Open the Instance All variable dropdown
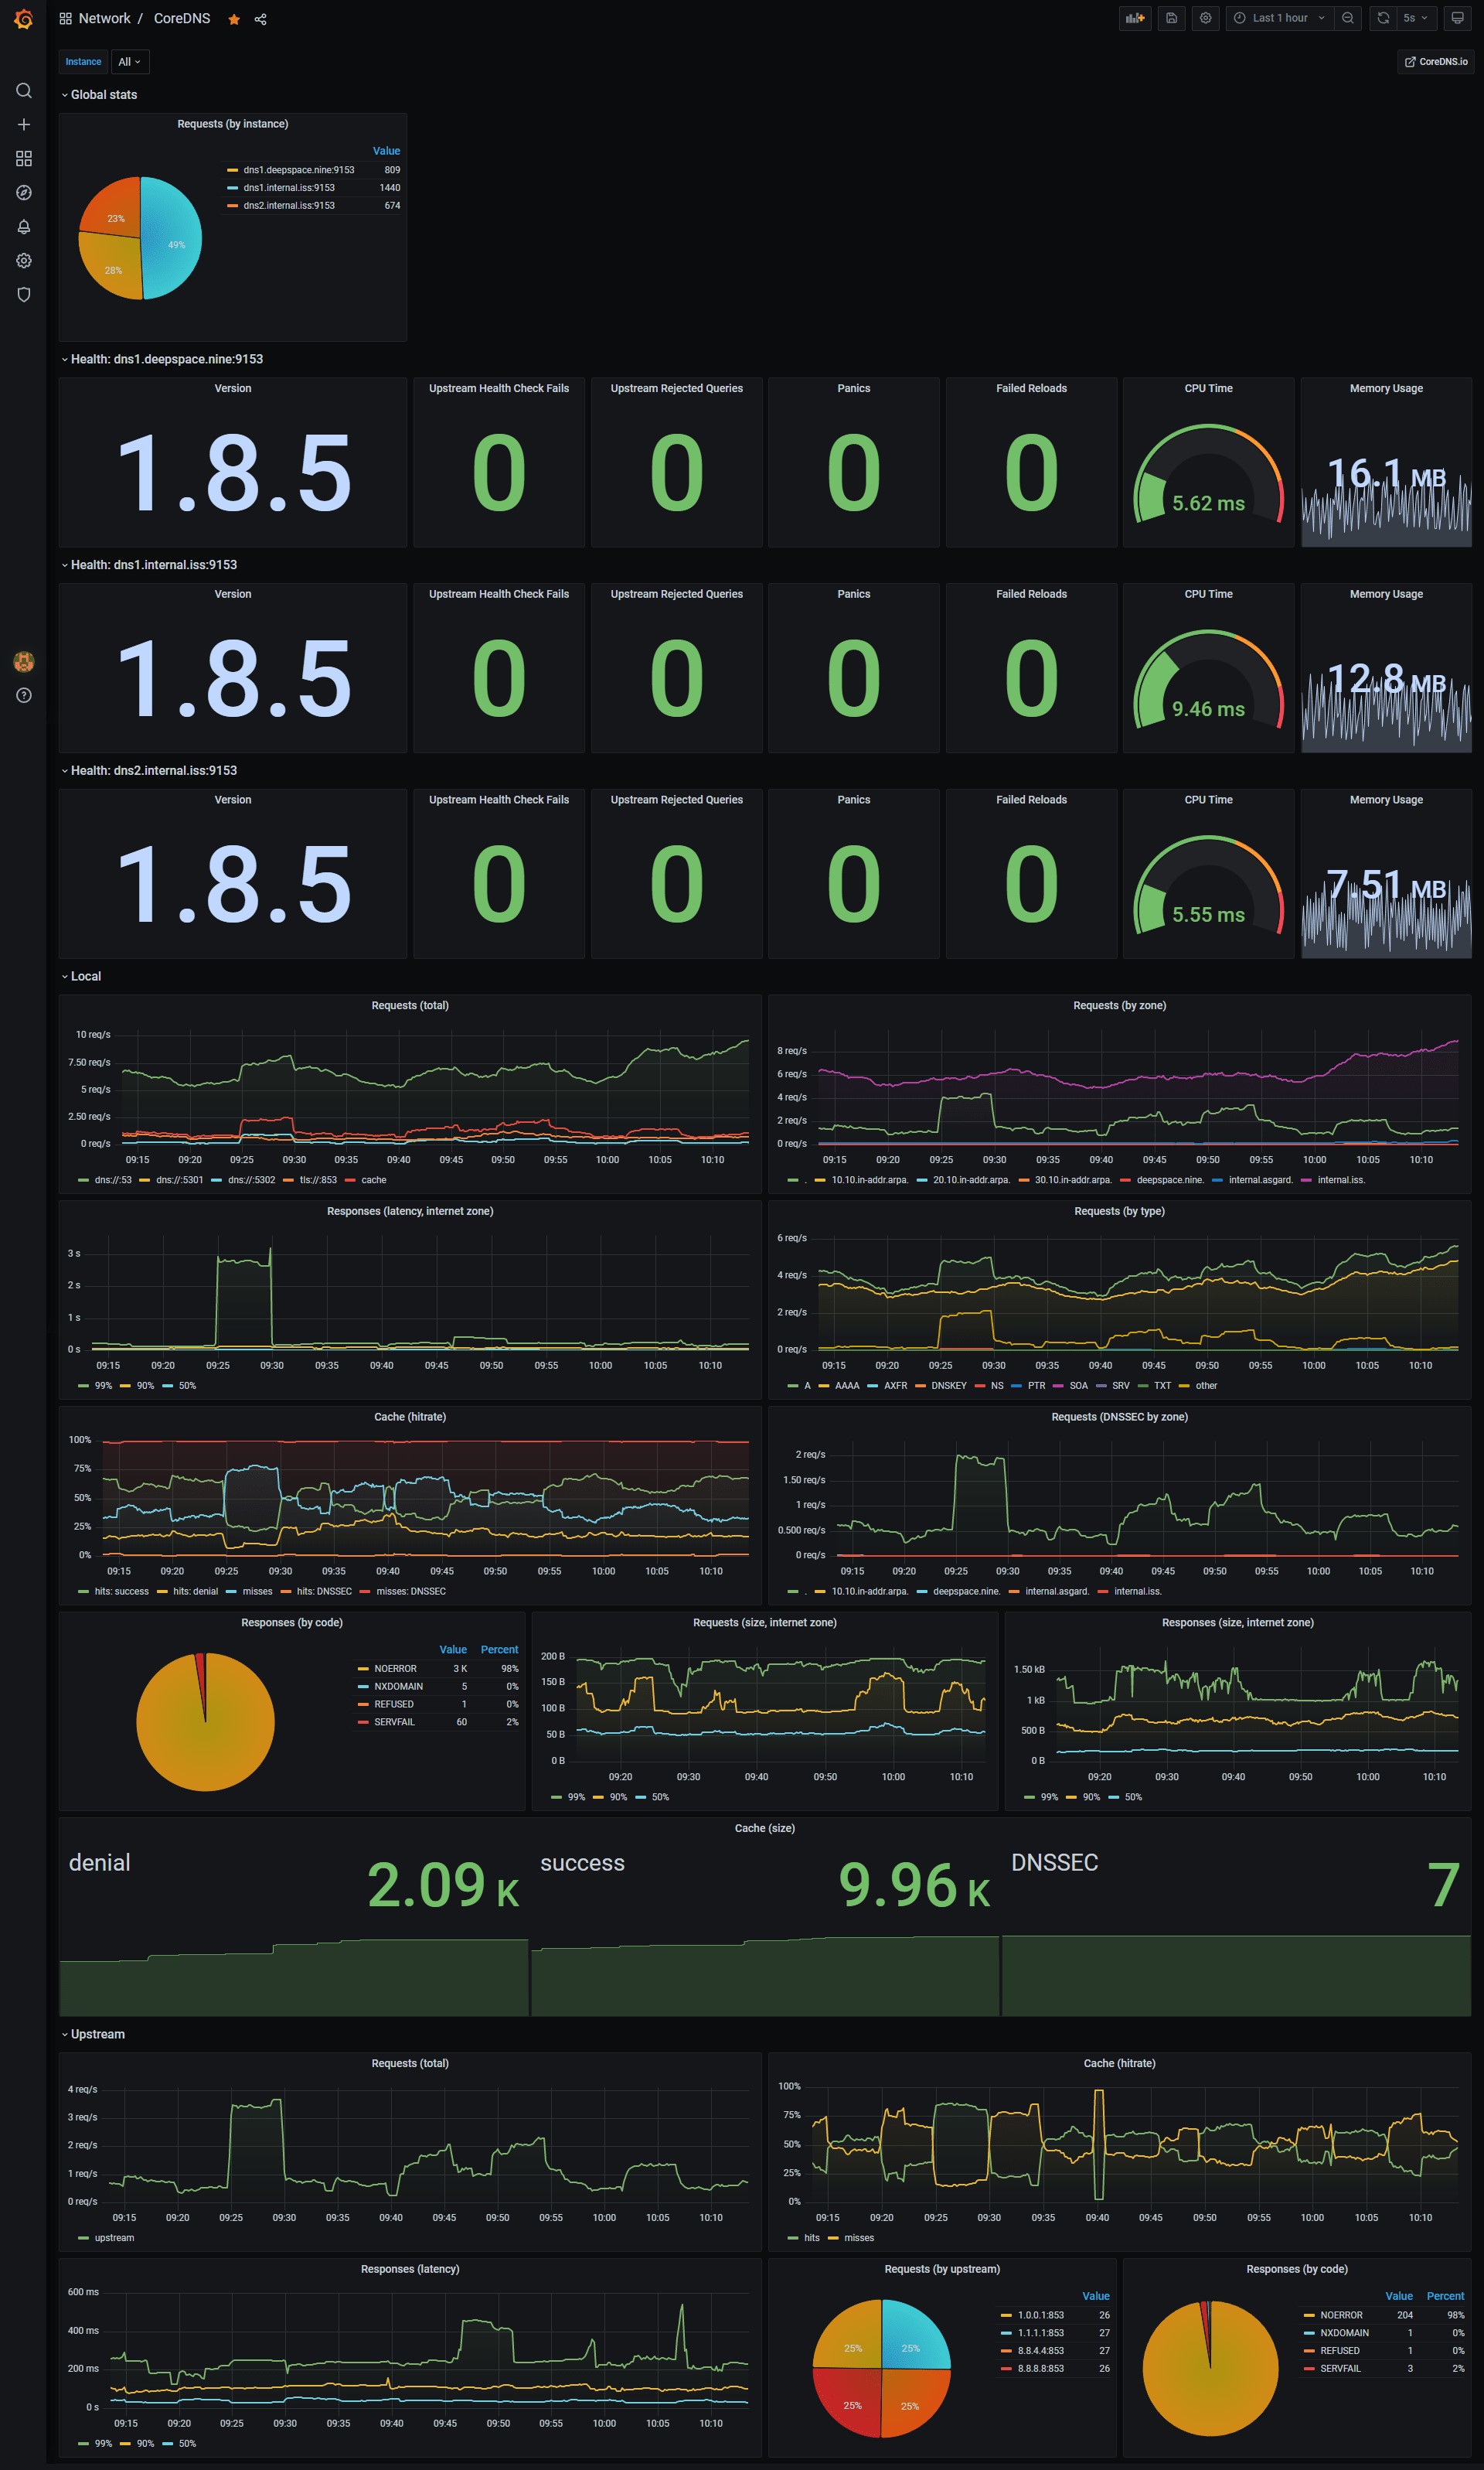The height and width of the screenshot is (2470, 1484). click(129, 62)
